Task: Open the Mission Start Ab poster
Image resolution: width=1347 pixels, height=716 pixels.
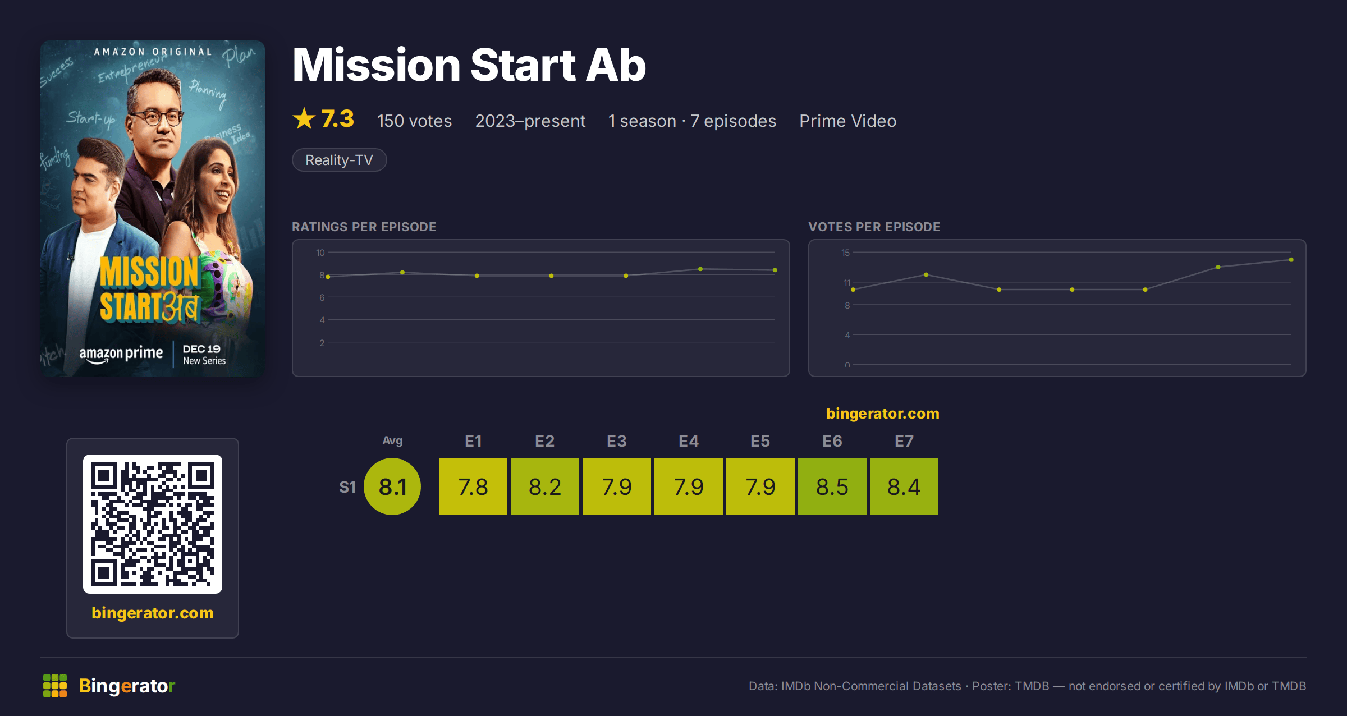Action: [x=153, y=209]
